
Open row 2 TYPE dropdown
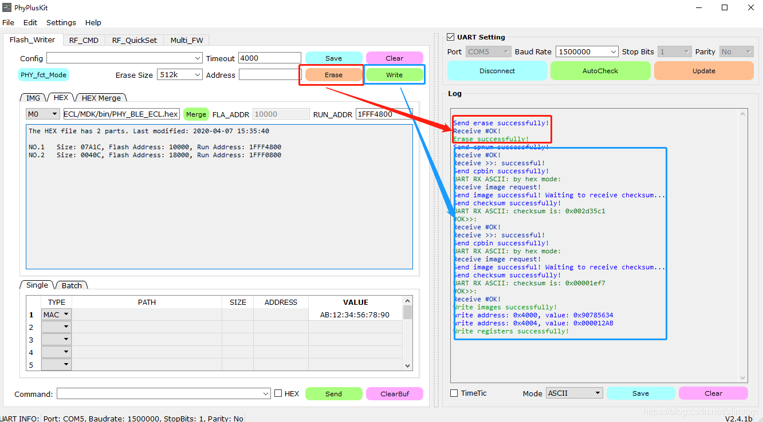coord(57,327)
